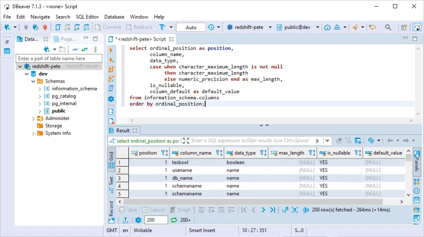The width and height of the screenshot is (424, 237).
Task: Expand pg_catalog schema
Action: (40, 96)
